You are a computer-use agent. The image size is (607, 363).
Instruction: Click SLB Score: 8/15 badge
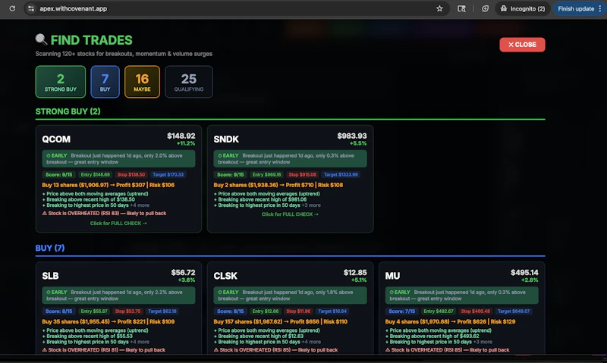point(59,311)
